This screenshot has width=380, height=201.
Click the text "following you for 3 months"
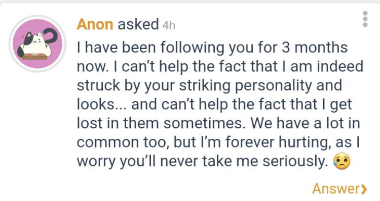[254, 47]
